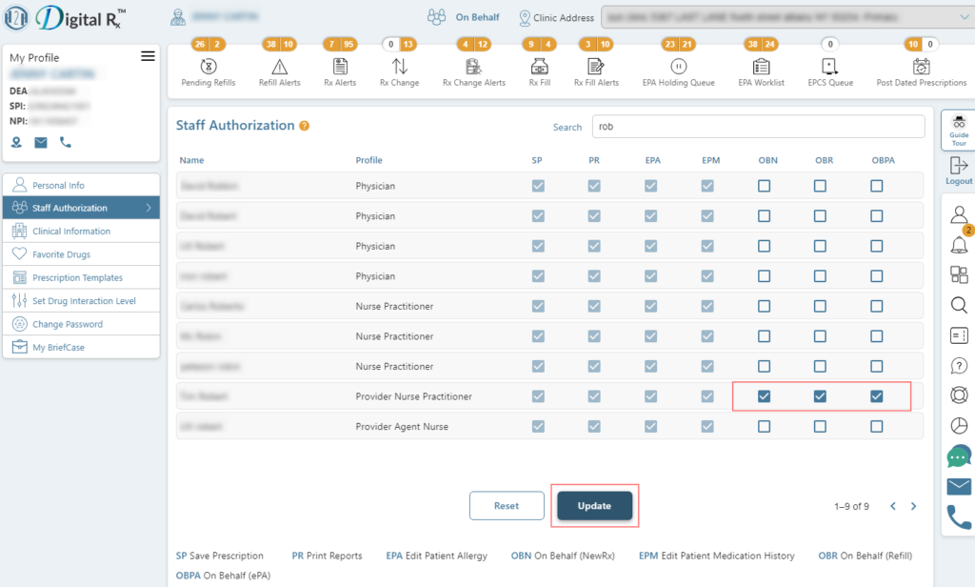View the EPCS Queue
Image resolution: width=975 pixels, height=587 pixels.
[828, 69]
